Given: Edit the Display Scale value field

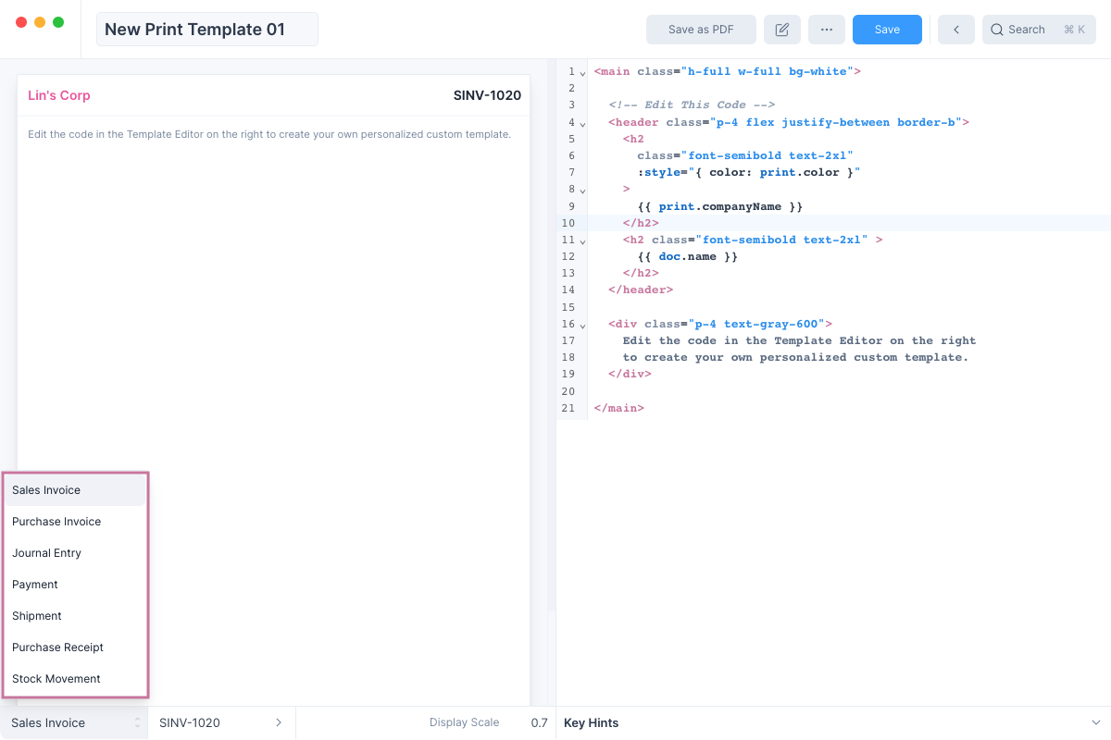Looking at the screenshot, I should [x=539, y=723].
